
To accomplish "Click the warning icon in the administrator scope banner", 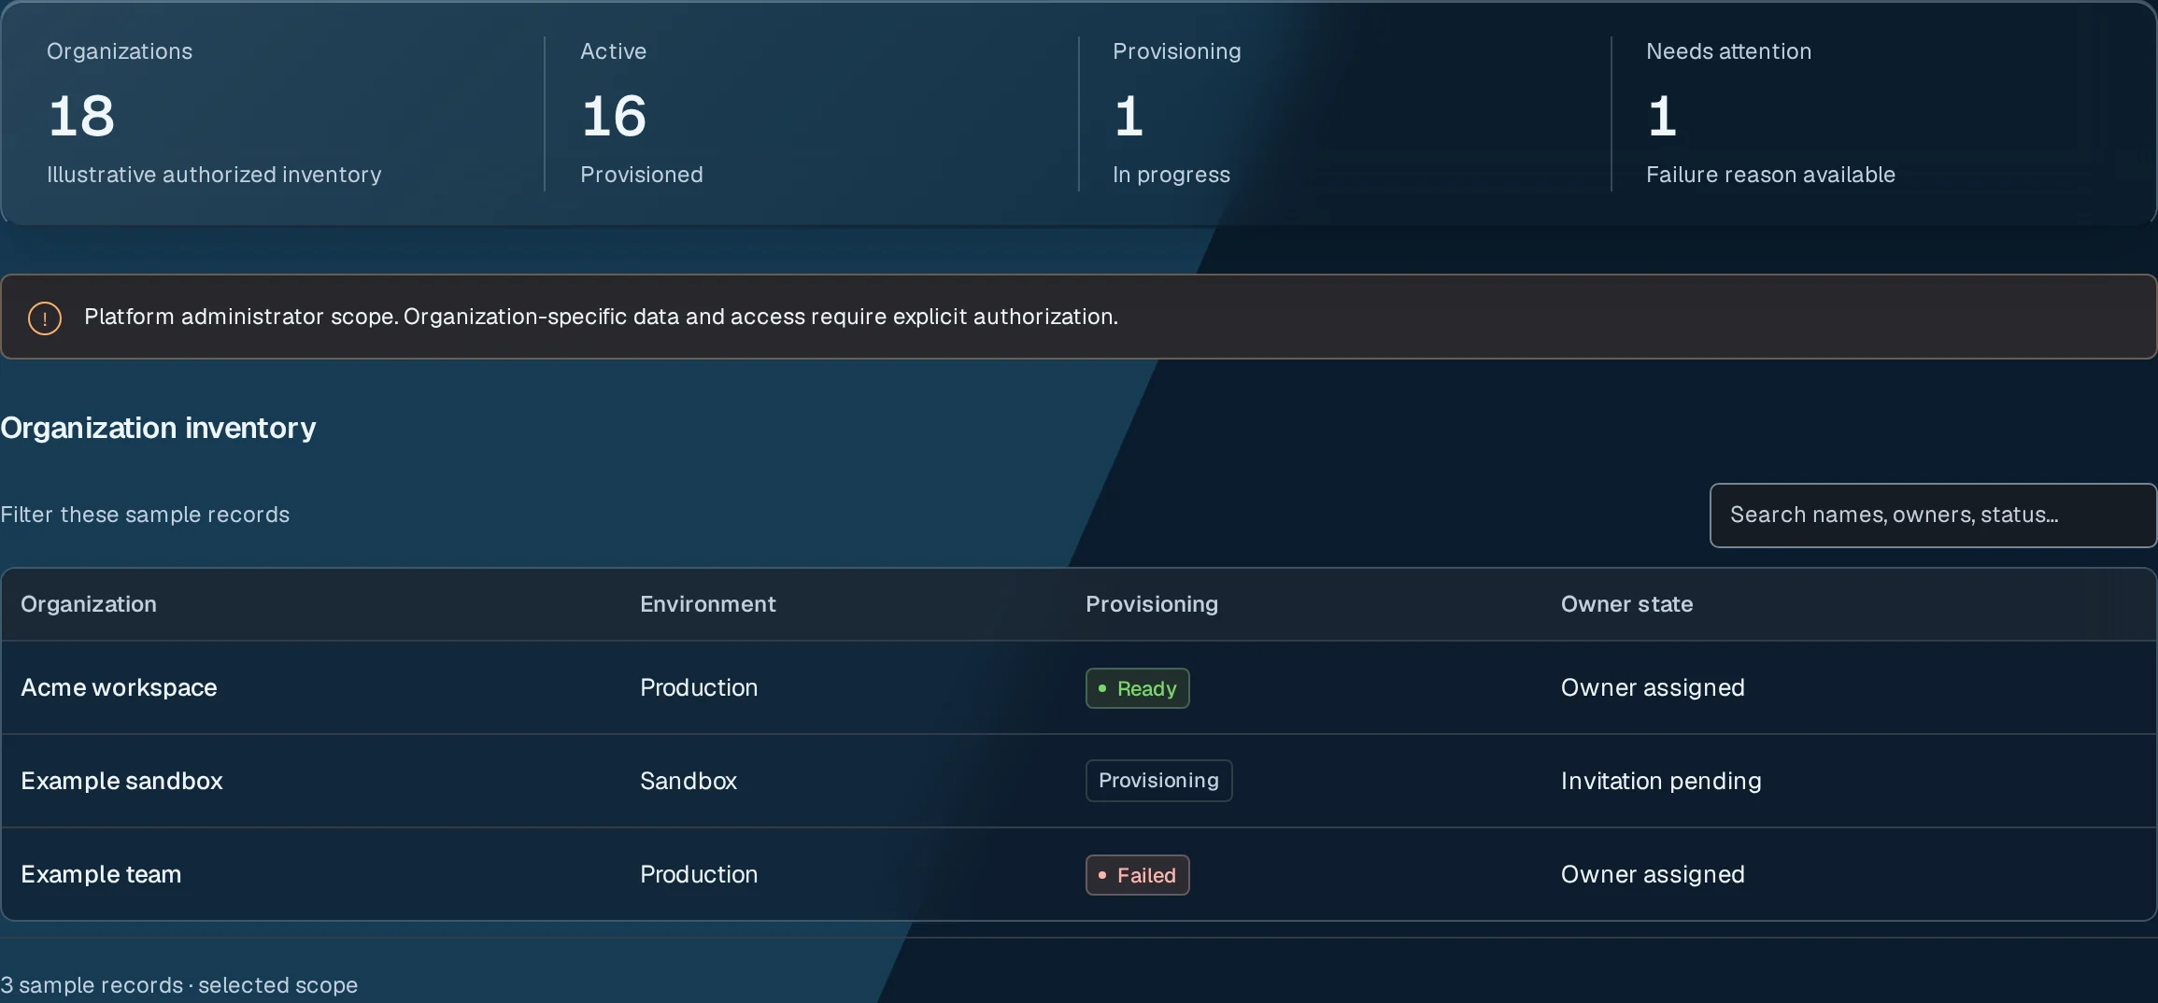I will pyautogui.click(x=45, y=318).
